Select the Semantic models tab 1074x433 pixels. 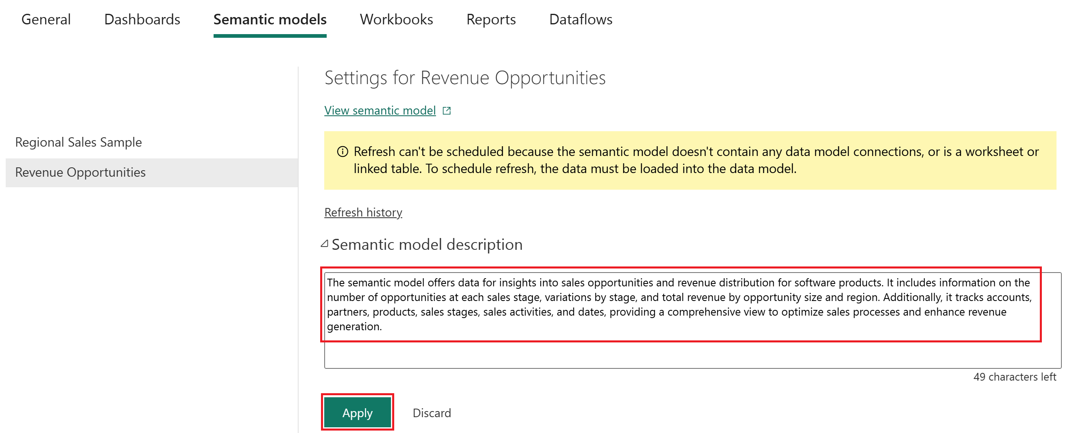pos(270,19)
